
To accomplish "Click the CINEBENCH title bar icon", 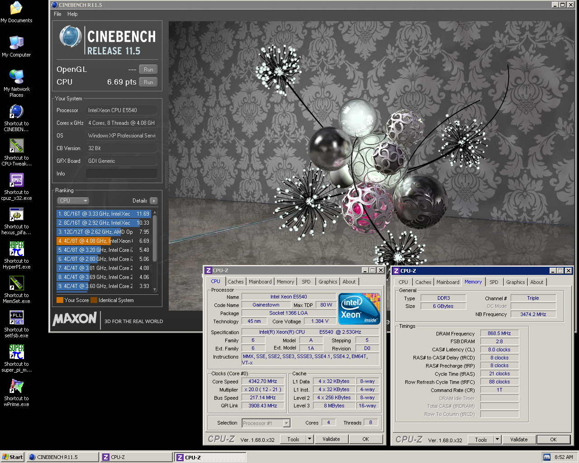I will (54, 5).
